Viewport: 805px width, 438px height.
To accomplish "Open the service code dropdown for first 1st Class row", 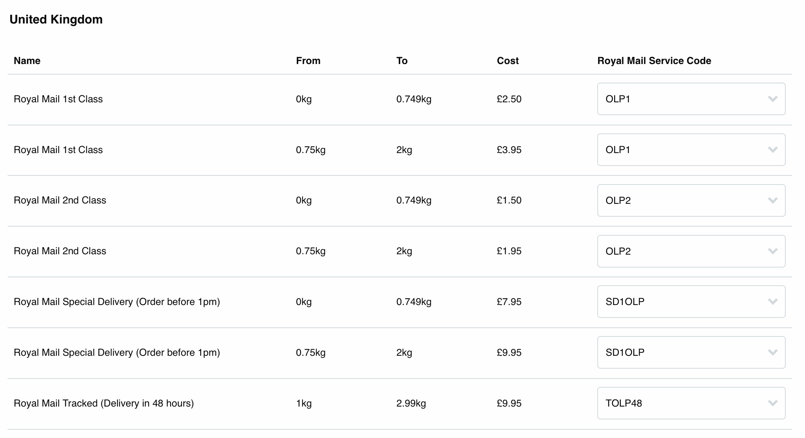I will [691, 99].
